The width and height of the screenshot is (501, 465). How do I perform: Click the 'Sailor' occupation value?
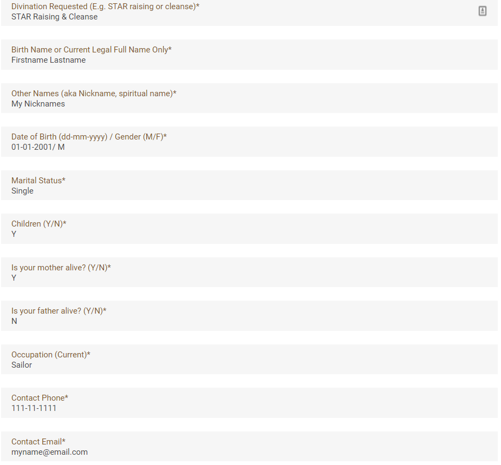(x=22, y=365)
